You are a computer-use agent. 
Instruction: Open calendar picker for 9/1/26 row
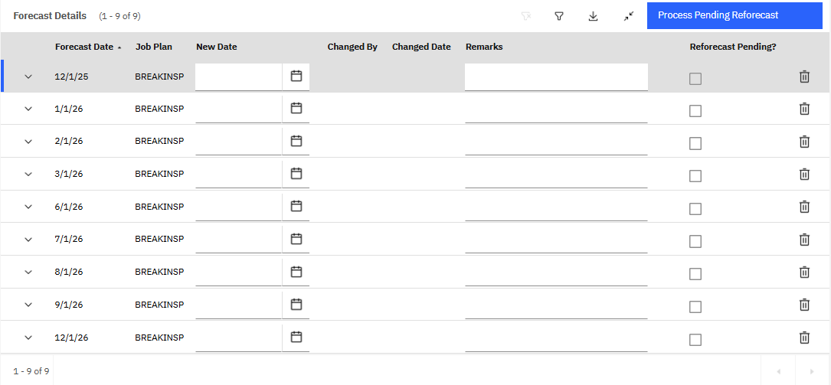click(296, 304)
